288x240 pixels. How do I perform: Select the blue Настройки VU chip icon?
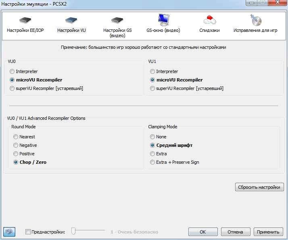(71, 21)
